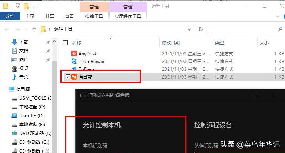Click the 快捷方式 type of TeamViewer
The height and width of the screenshot is (153, 285).
224,62
